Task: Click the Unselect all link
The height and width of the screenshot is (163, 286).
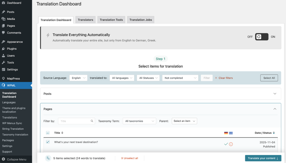Action: click(130, 158)
